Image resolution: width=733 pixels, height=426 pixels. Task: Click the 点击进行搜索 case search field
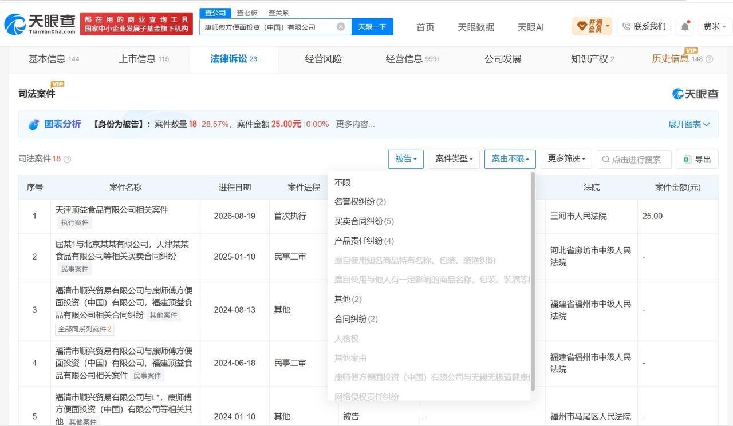tap(634, 159)
